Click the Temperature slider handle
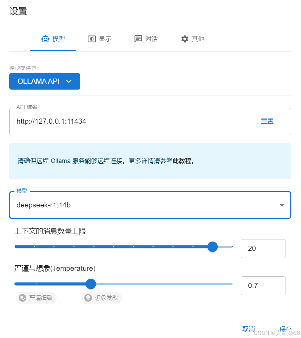The width and height of the screenshot is (301, 338). click(91, 284)
